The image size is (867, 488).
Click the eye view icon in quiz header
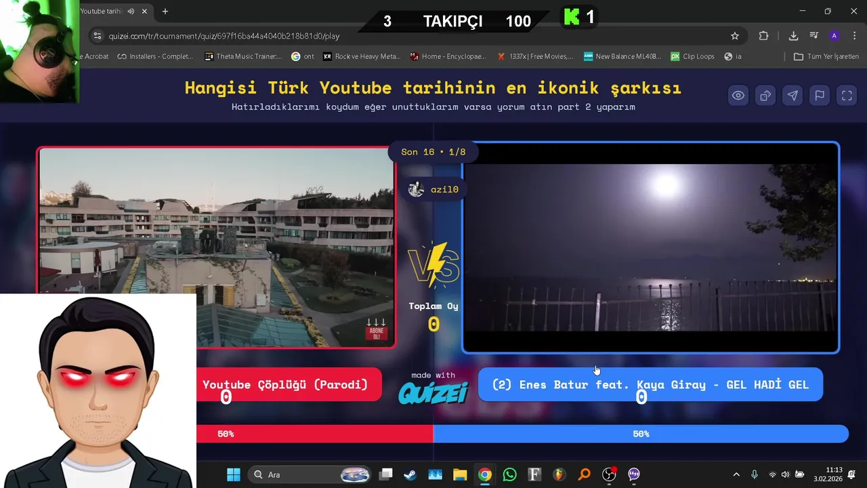(738, 96)
